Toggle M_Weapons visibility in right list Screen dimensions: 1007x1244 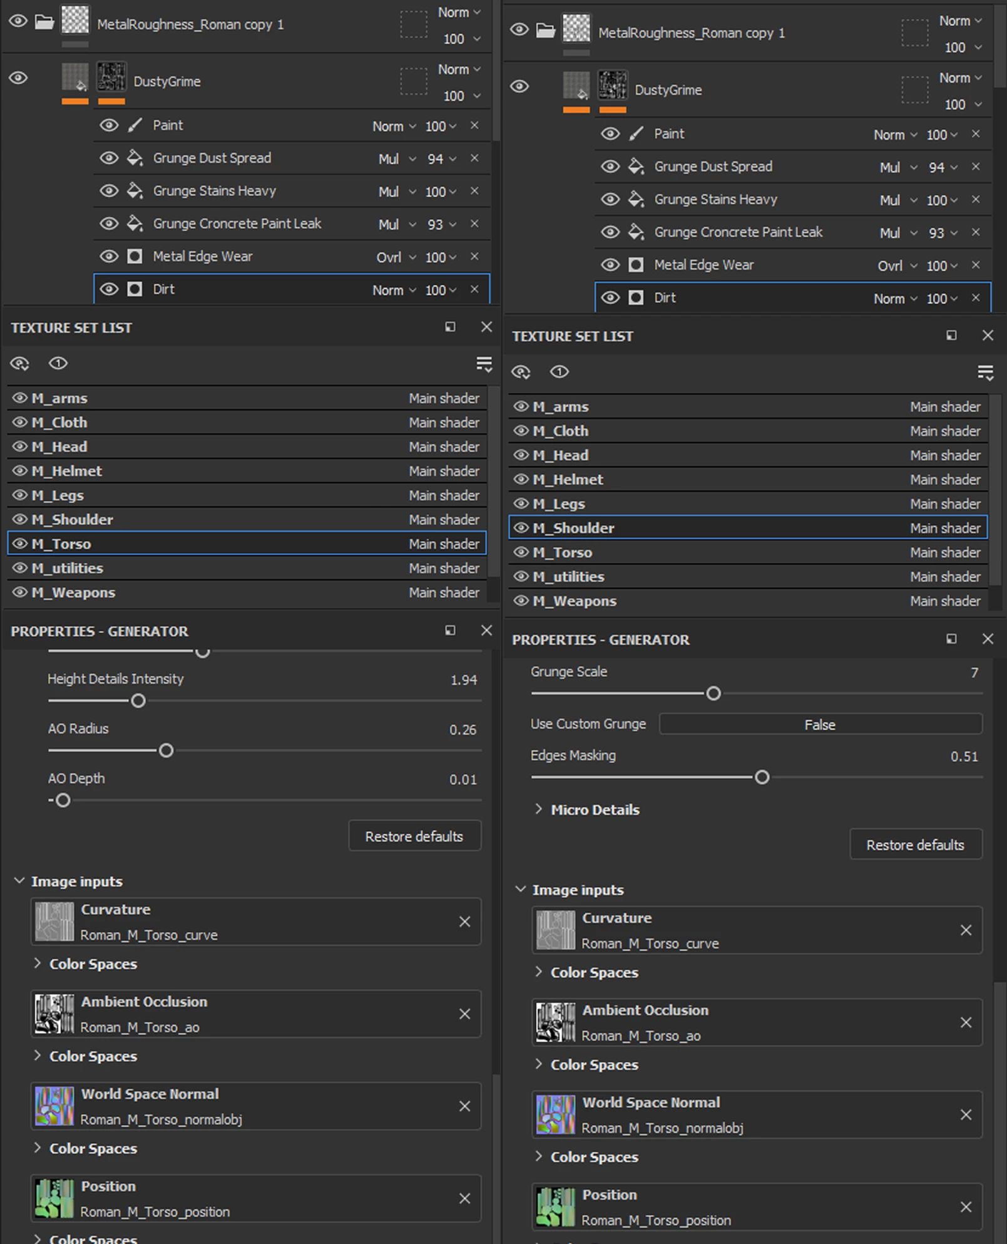pyautogui.click(x=521, y=601)
